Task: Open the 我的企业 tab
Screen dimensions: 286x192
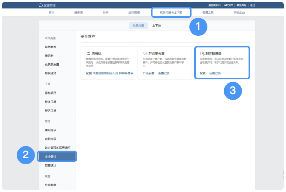Action: [239, 13]
